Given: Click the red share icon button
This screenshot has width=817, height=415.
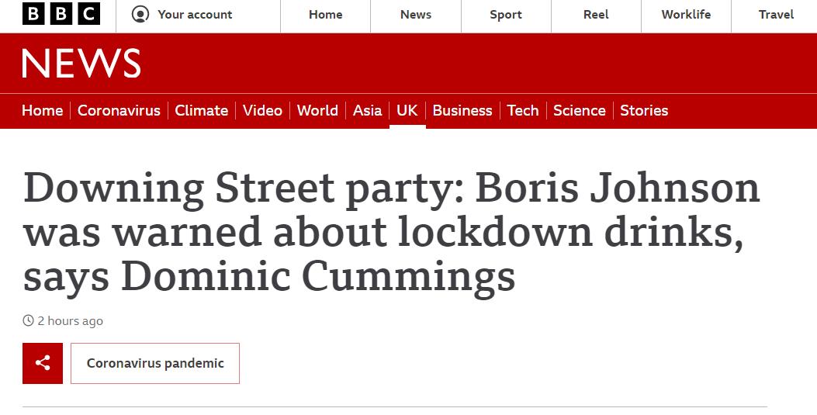Looking at the screenshot, I should tap(43, 363).
